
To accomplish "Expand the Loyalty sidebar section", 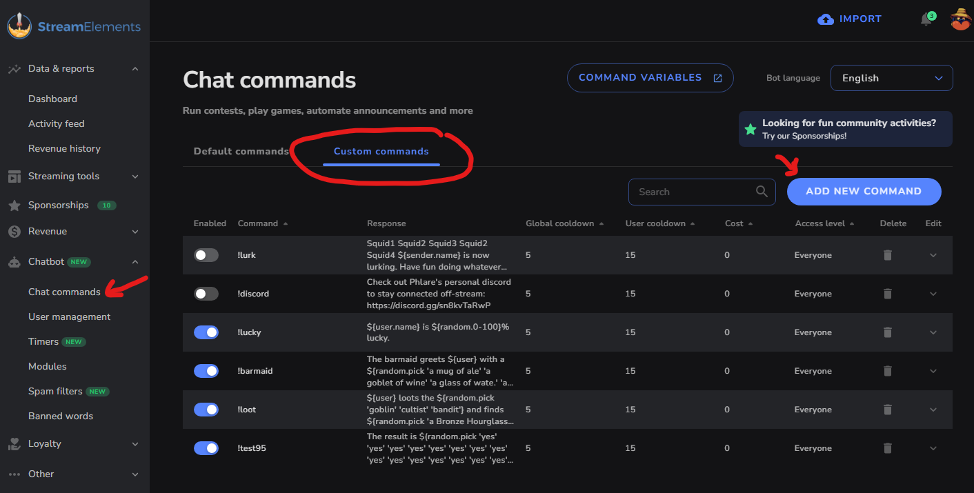I will (74, 443).
